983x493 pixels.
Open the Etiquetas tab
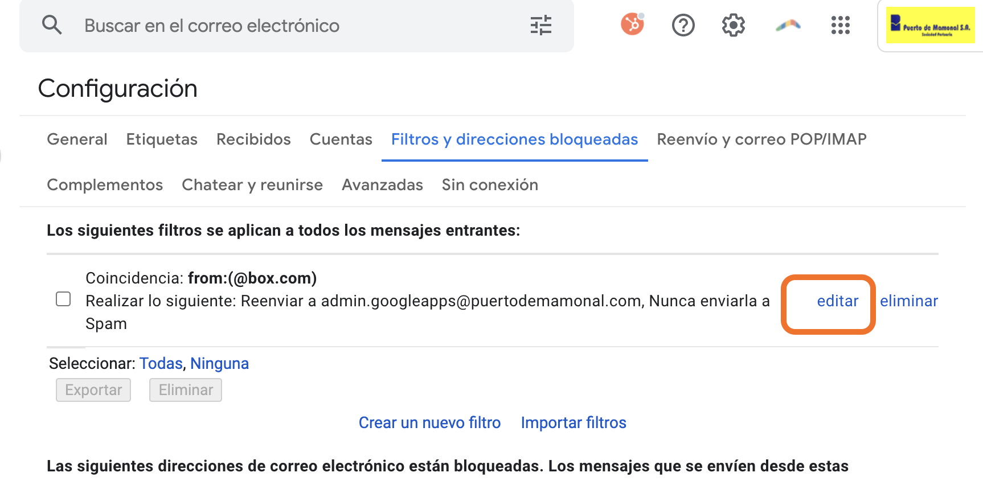coord(162,139)
